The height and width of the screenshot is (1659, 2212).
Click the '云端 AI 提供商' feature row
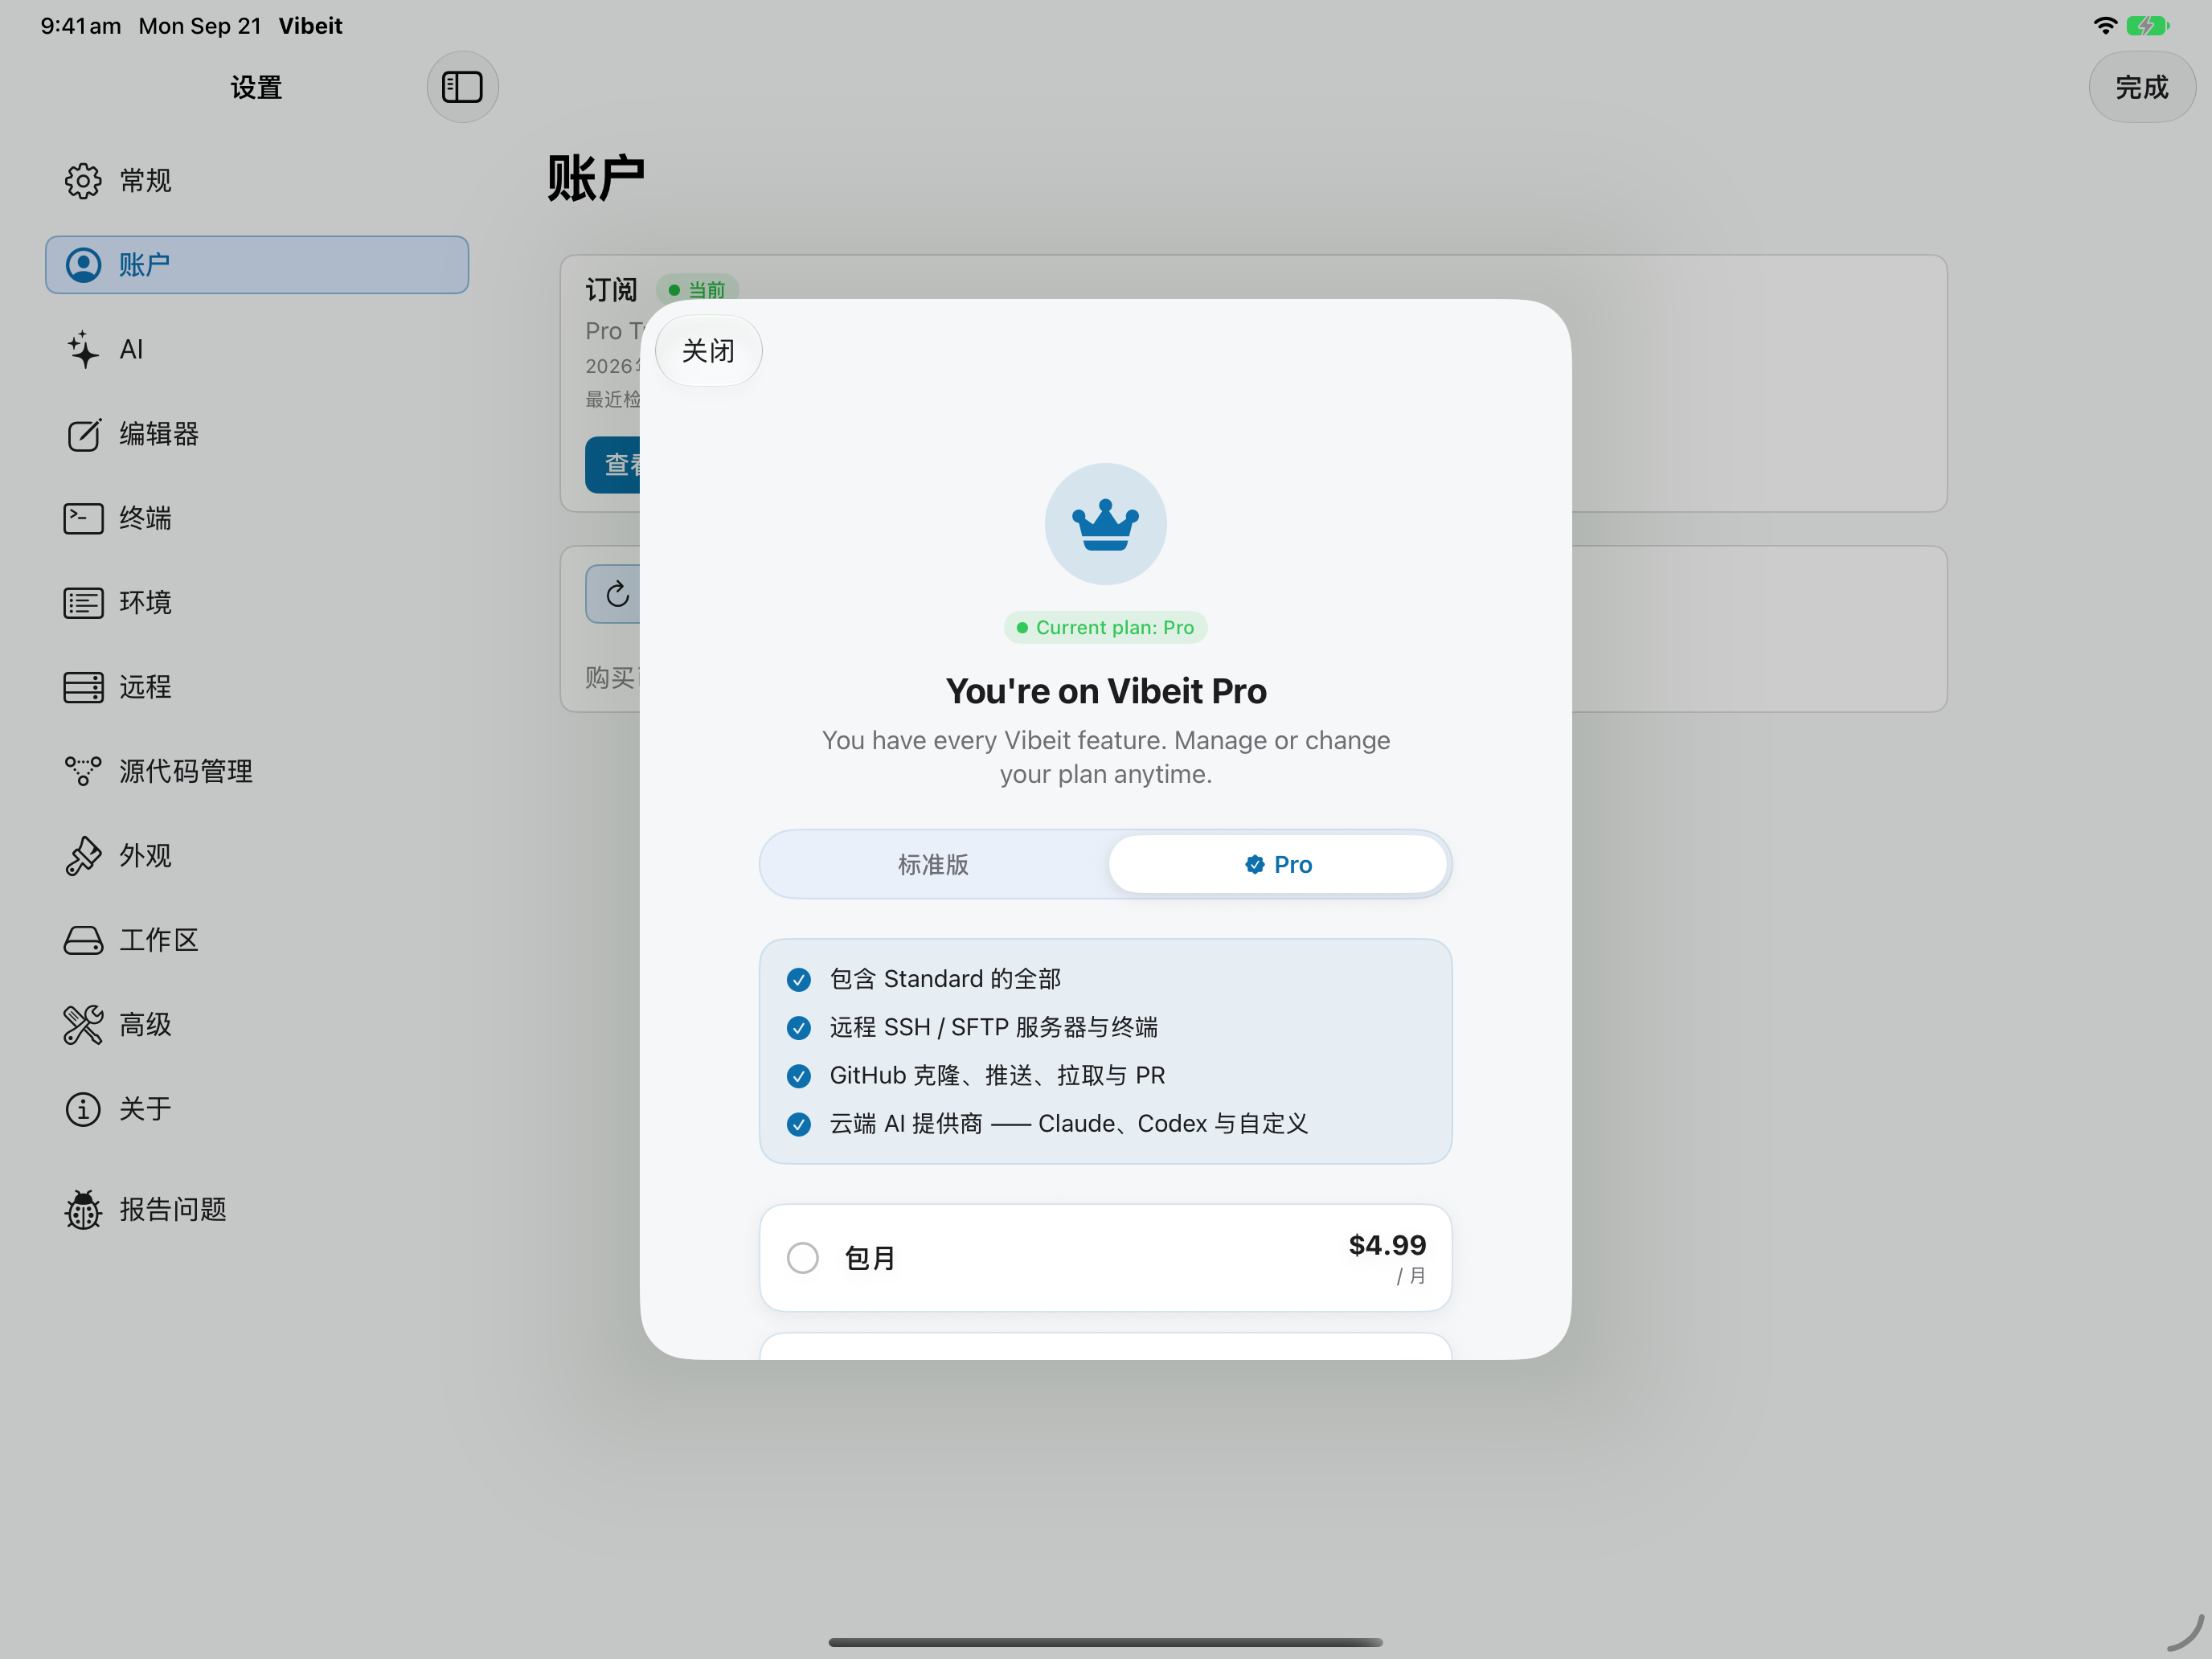coord(1105,1123)
